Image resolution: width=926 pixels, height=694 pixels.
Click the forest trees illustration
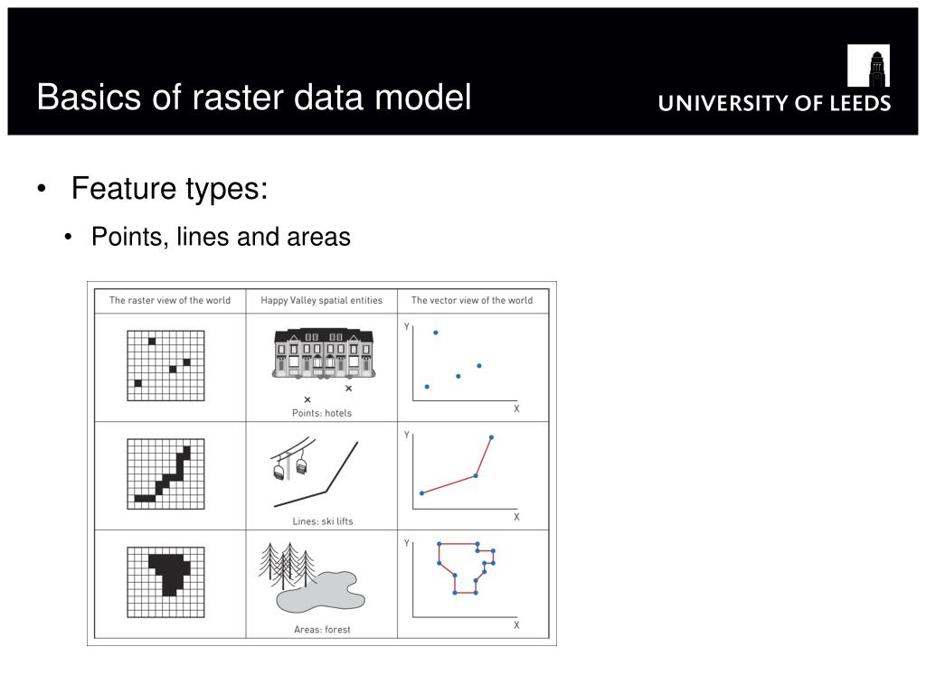288,566
